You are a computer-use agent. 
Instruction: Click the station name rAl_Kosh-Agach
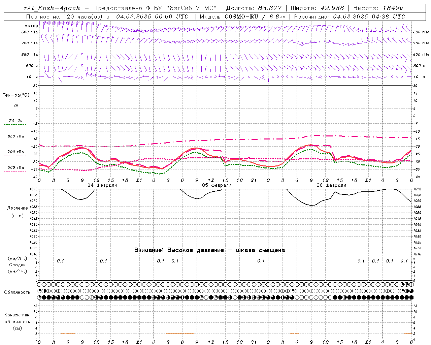point(53,8)
